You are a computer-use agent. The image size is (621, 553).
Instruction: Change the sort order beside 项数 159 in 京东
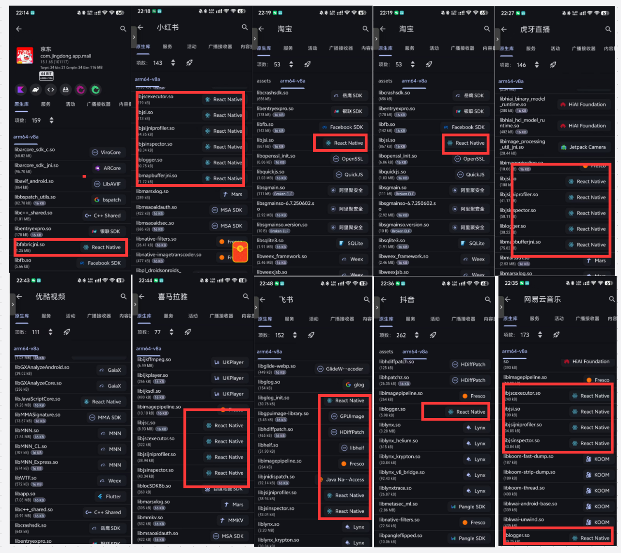pos(51,121)
